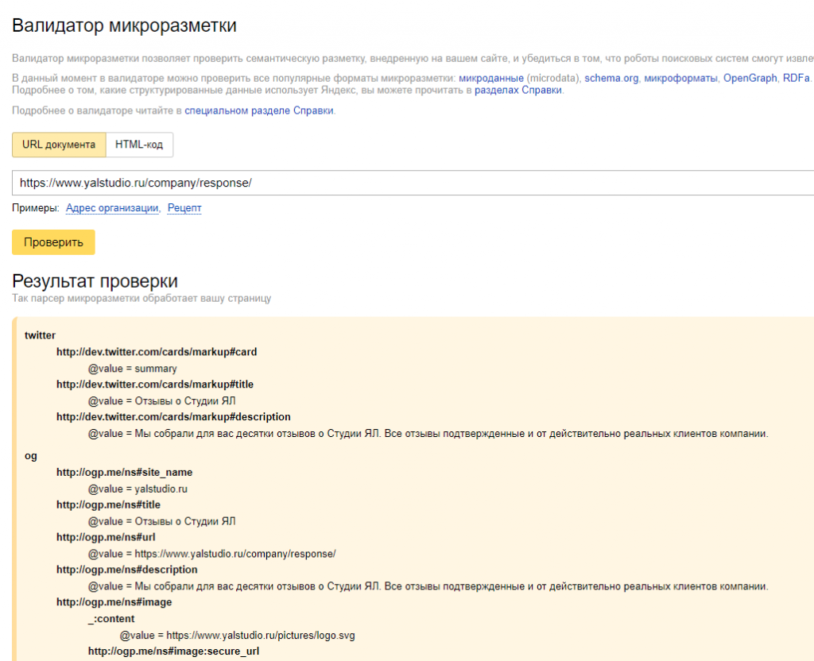
Task: Select the ogp.me/ns#description property line
Action: 127,570
